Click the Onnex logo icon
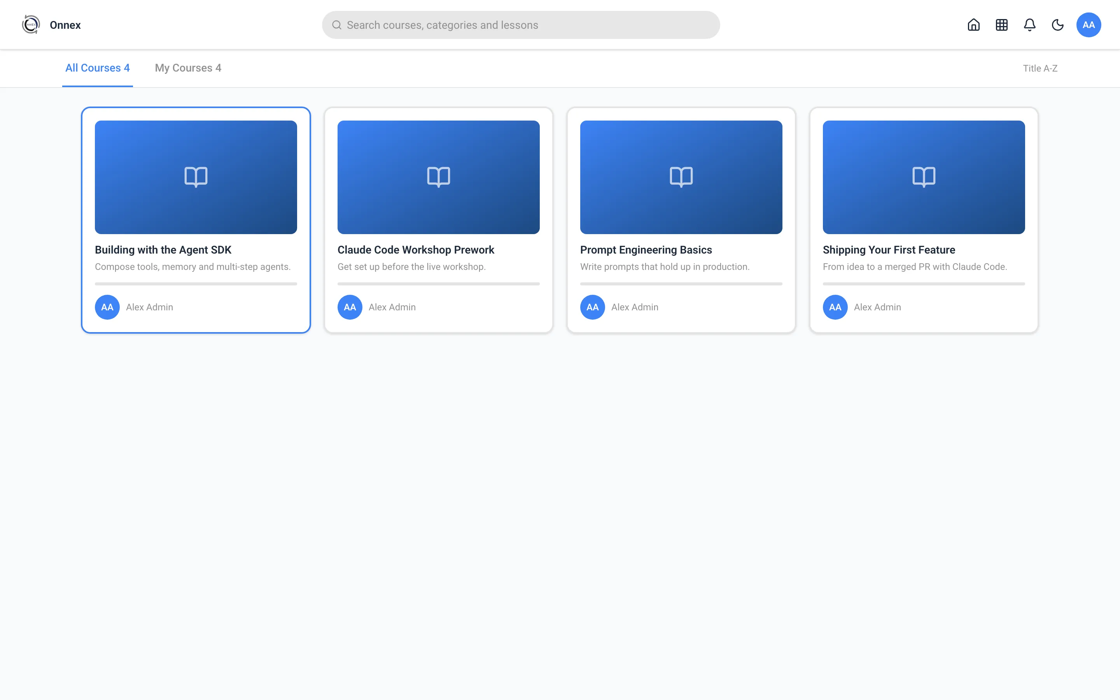Image resolution: width=1120 pixels, height=700 pixels. tap(31, 24)
